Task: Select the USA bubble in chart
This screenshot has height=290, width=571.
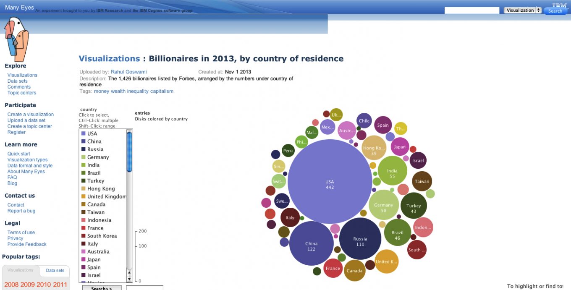Action: pos(330,181)
